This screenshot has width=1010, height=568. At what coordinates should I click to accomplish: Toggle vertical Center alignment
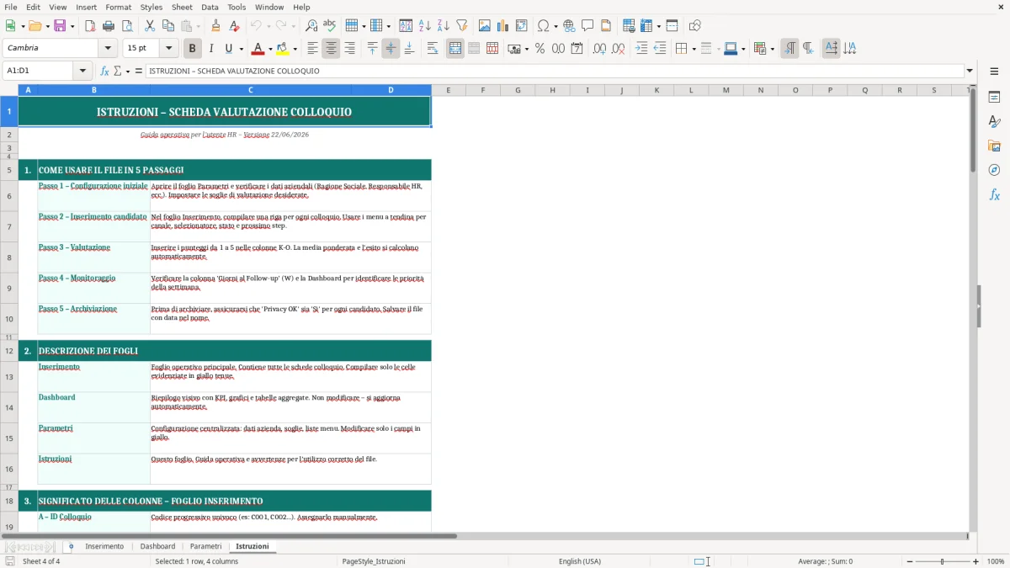[391, 49]
